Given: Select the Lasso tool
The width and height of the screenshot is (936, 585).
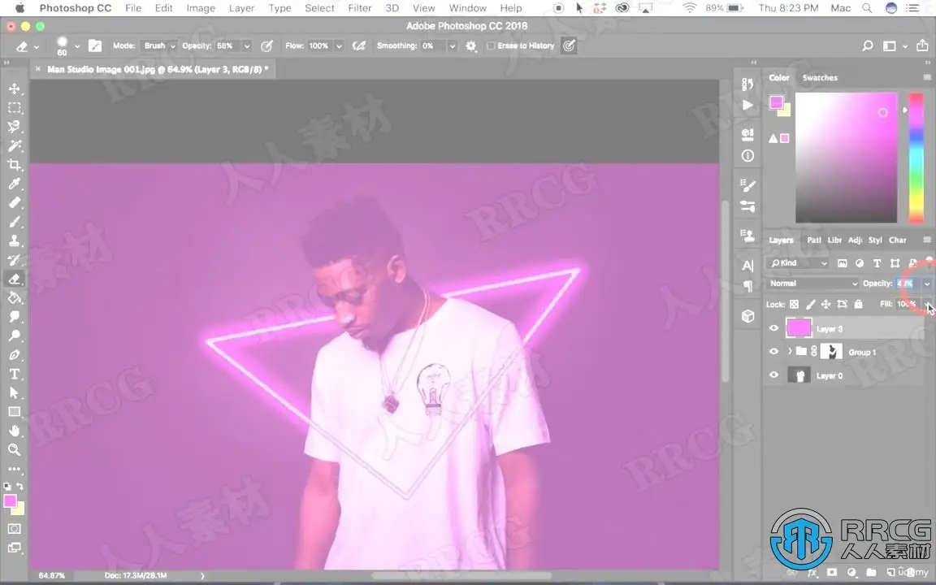Looking at the screenshot, I should pyautogui.click(x=15, y=127).
